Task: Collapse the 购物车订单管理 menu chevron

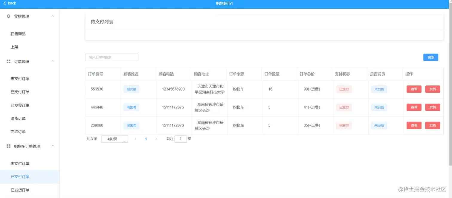Action: (x=53, y=146)
